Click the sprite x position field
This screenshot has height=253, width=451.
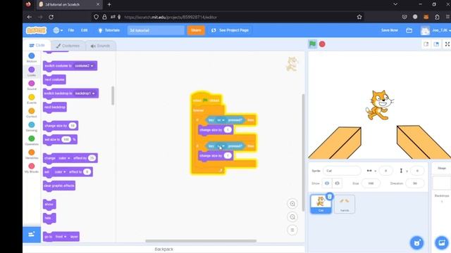coord(385,171)
